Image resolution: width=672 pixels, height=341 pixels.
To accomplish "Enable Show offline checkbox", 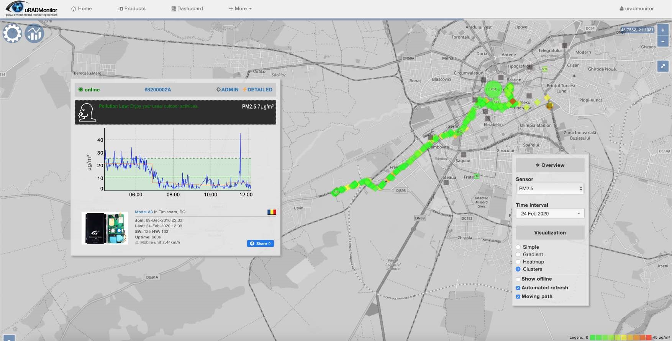I will point(518,279).
